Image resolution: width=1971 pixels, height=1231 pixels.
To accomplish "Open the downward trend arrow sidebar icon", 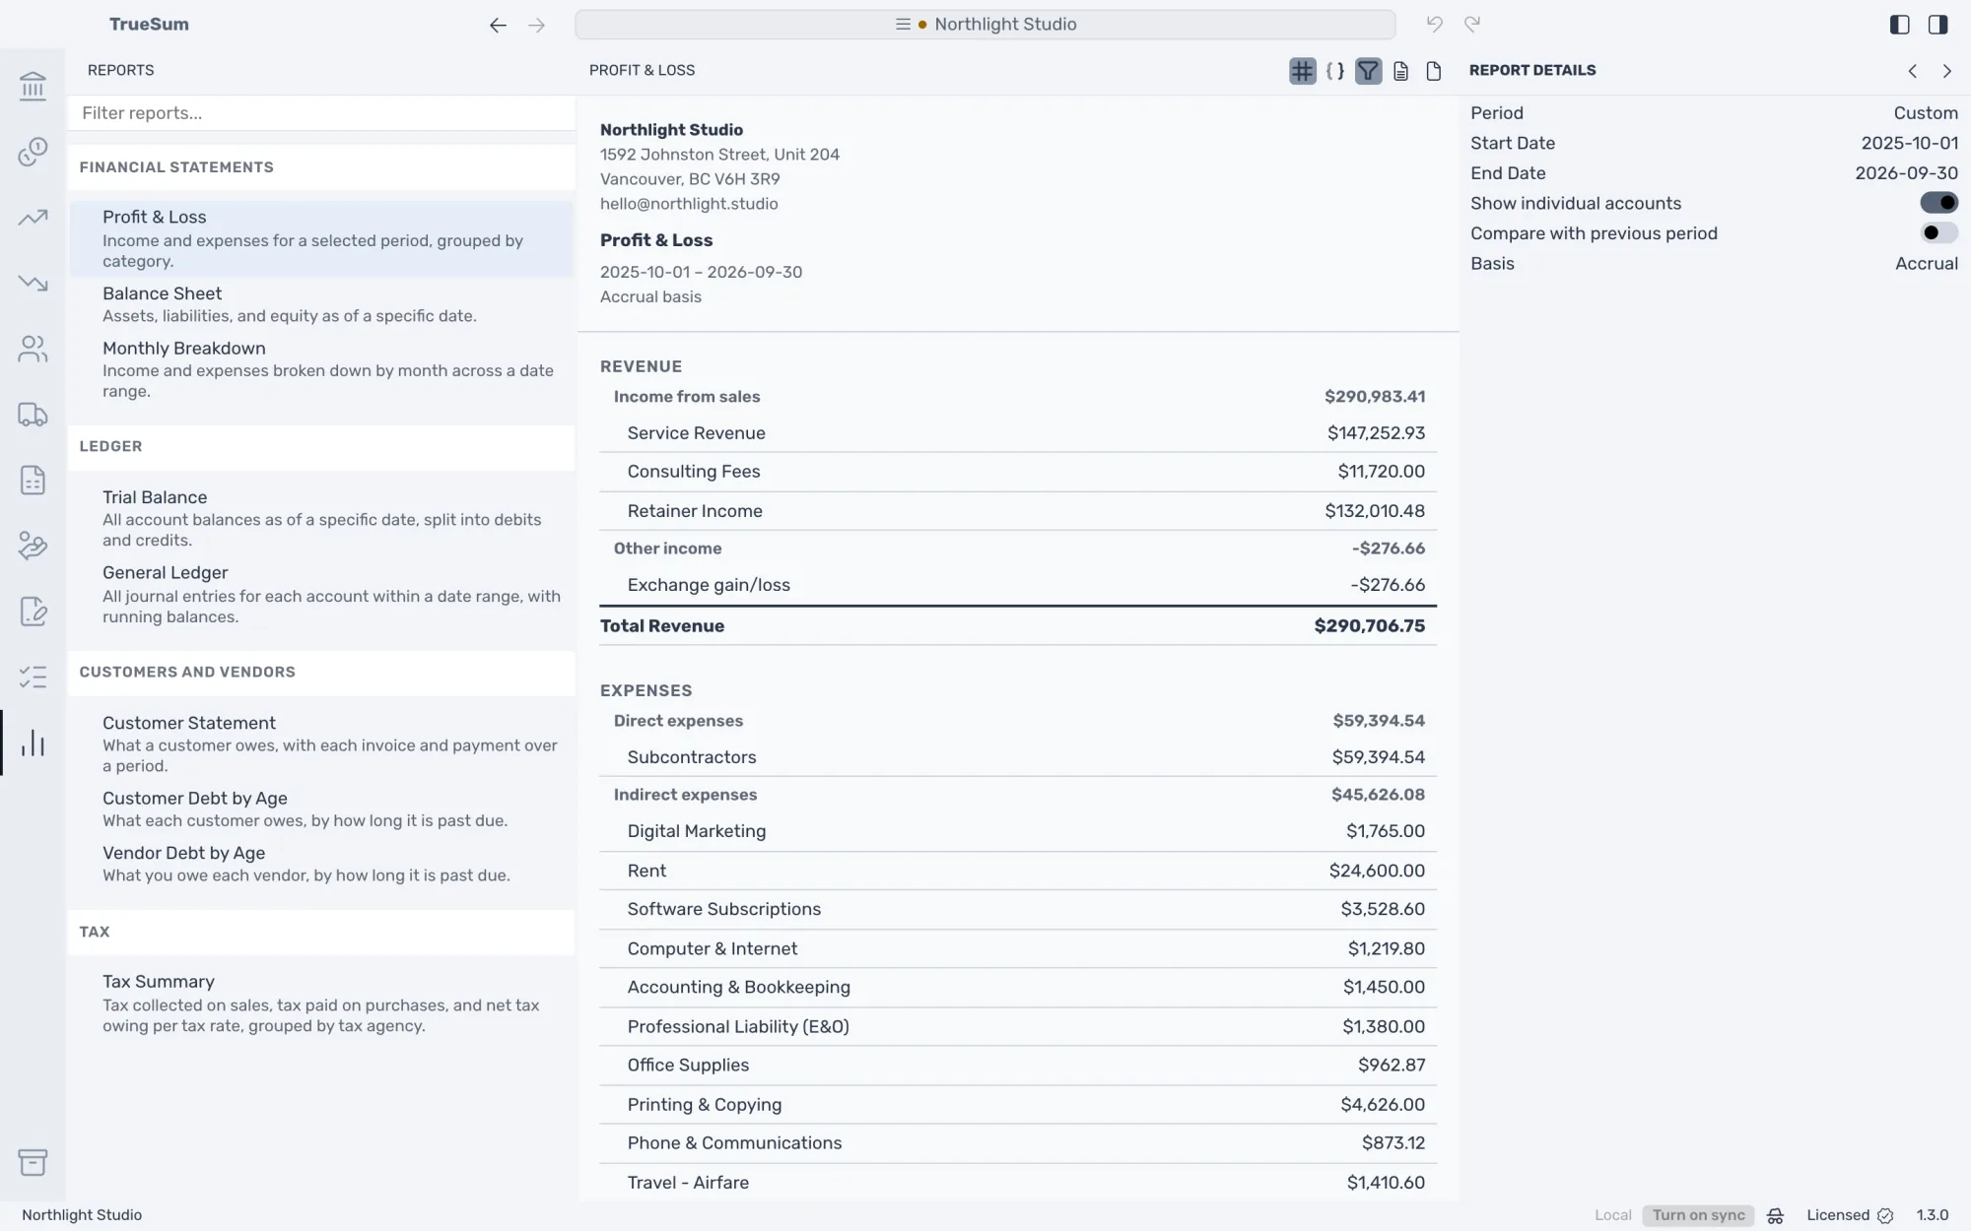I will tap(33, 284).
